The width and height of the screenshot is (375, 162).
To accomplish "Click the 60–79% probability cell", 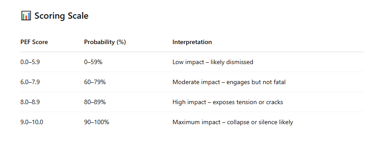I will coord(95,82).
